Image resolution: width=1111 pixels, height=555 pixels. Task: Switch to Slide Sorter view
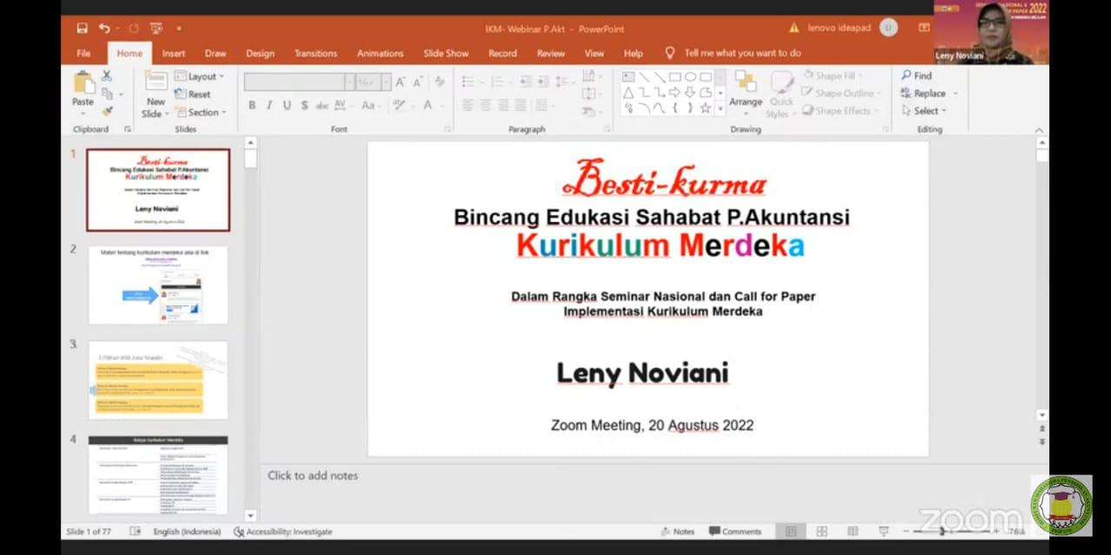coord(821,532)
